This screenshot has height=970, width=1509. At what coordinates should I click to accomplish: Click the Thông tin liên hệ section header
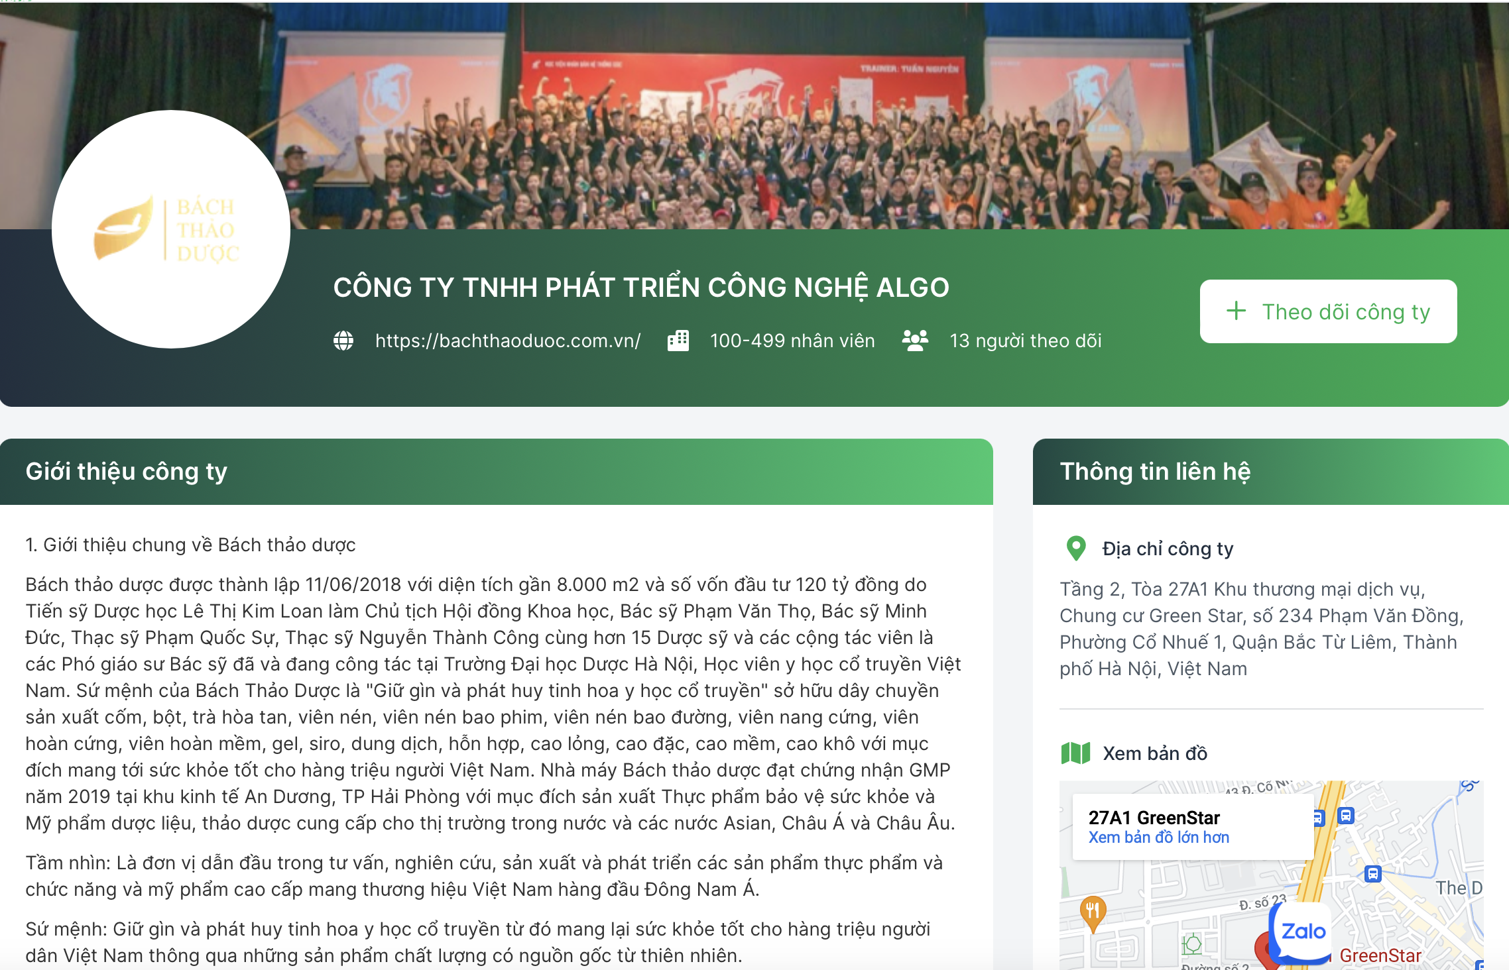(1271, 472)
